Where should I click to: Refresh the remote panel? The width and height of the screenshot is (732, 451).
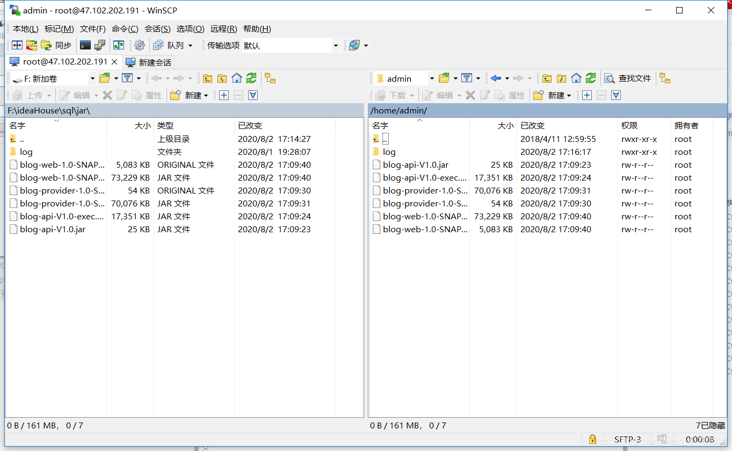tap(591, 78)
